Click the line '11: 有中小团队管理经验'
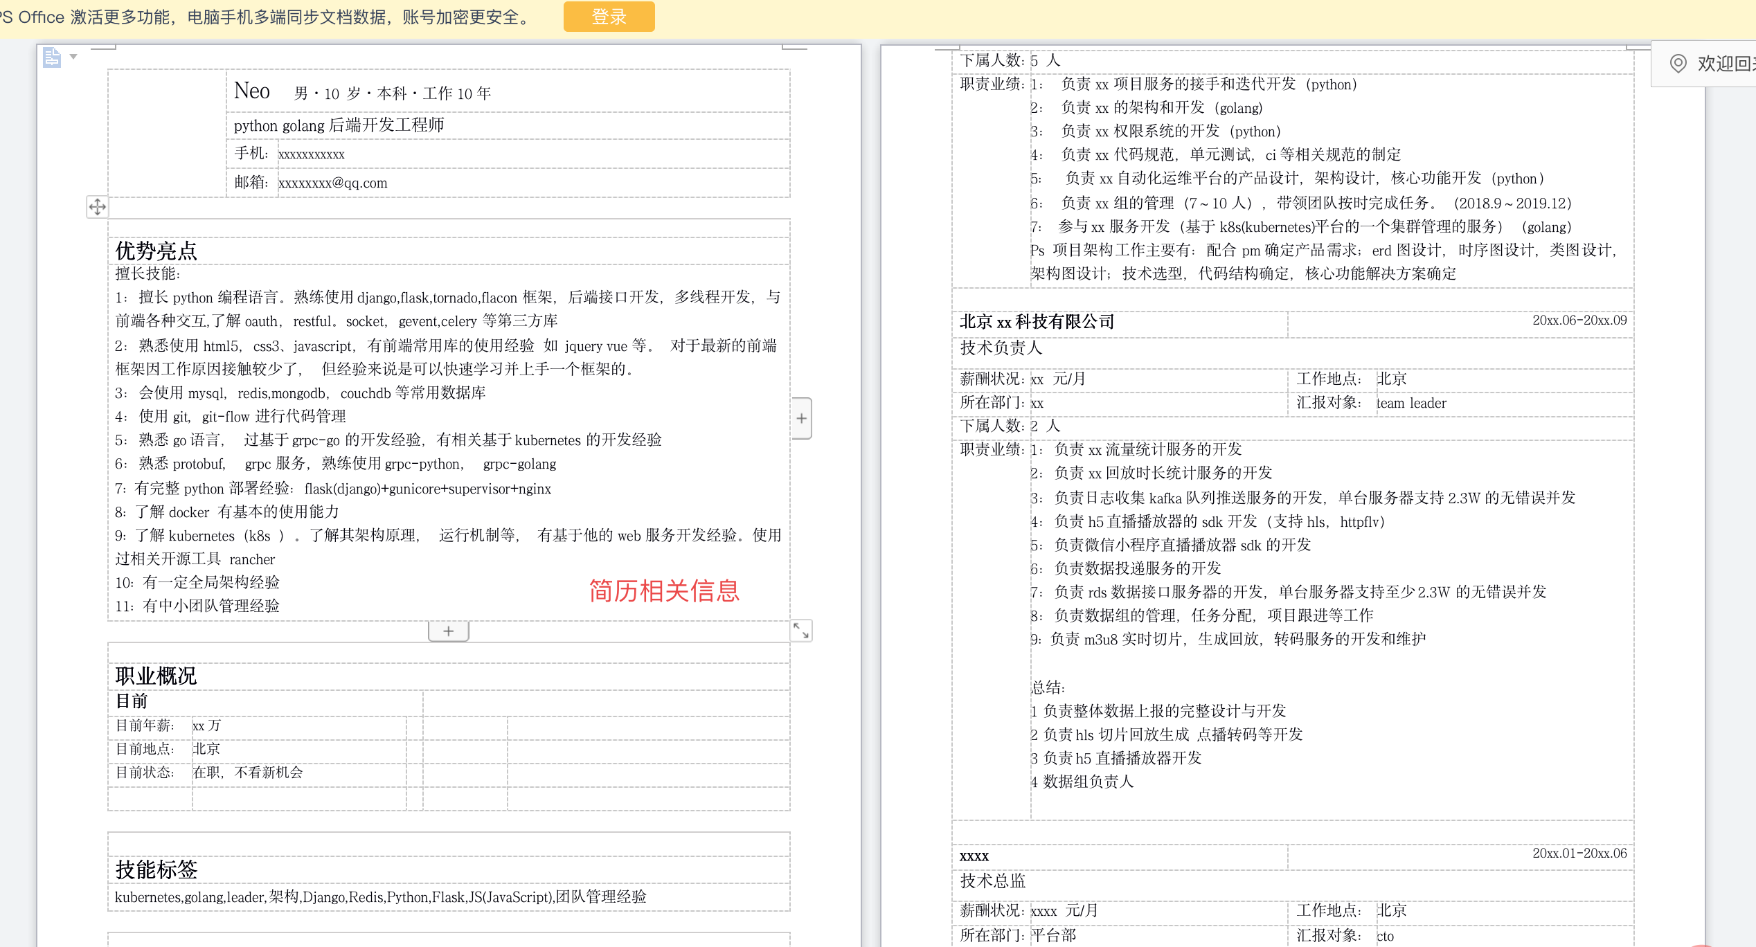 click(197, 606)
